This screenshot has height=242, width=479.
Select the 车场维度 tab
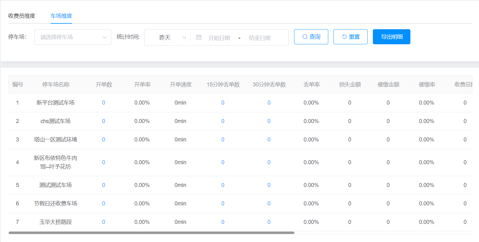click(61, 16)
